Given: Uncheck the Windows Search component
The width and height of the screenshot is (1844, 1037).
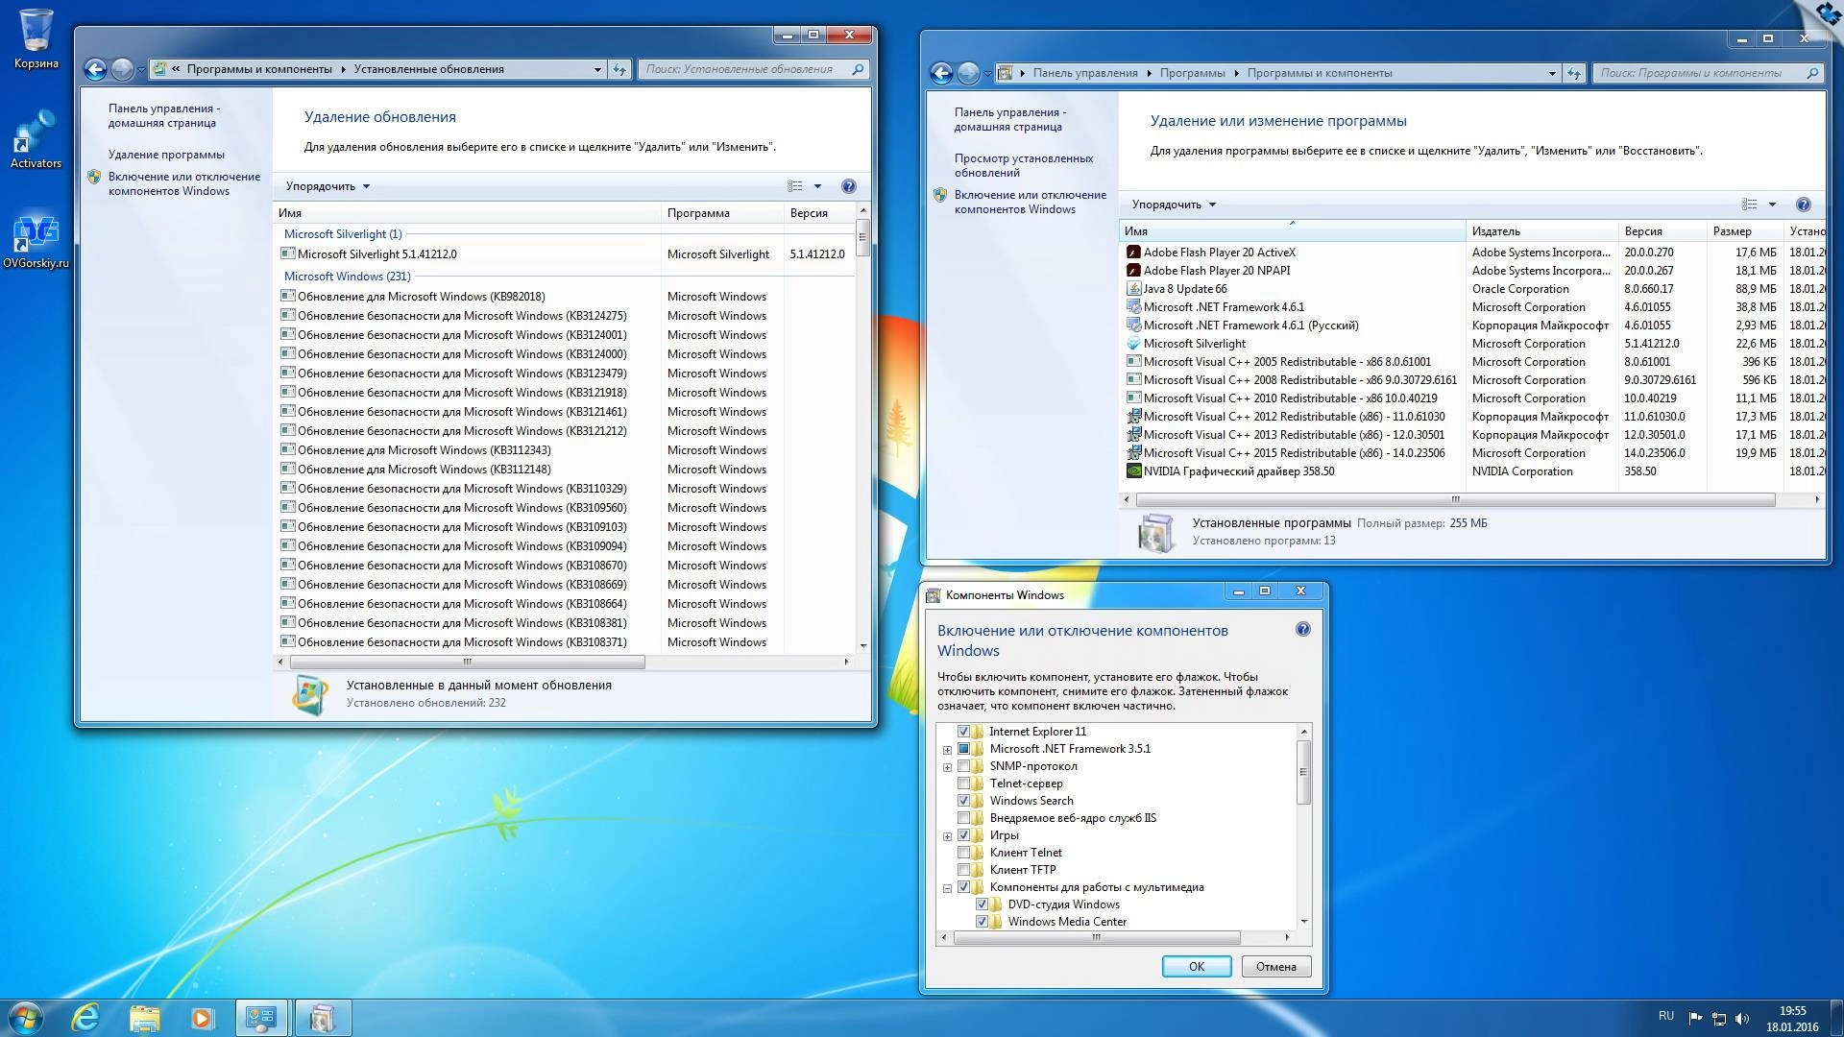Looking at the screenshot, I should (x=963, y=801).
